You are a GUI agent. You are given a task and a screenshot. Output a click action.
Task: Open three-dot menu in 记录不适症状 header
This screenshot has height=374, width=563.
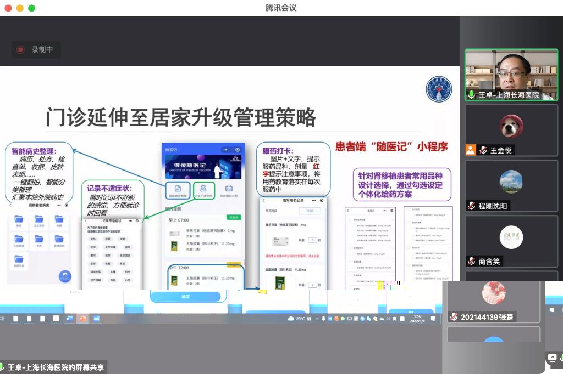[x=130, y=220]
